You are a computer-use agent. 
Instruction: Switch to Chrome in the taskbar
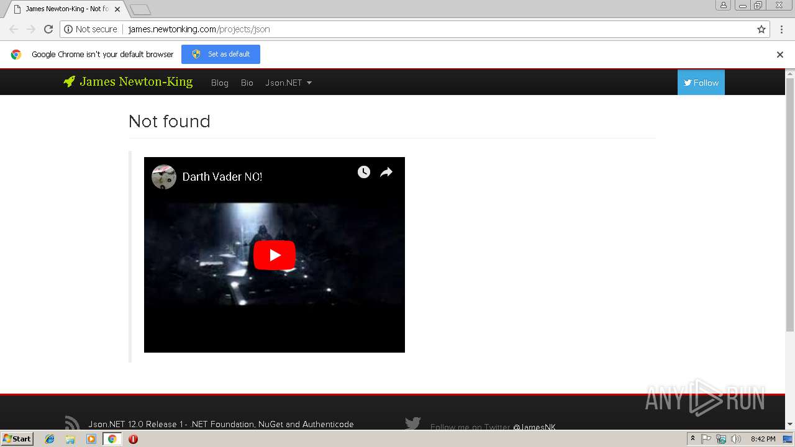[112, 439]
